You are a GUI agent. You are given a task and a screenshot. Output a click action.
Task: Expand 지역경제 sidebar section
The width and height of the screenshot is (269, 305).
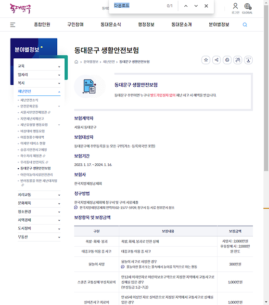coord(39,220)
